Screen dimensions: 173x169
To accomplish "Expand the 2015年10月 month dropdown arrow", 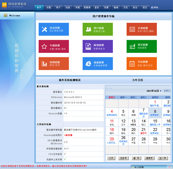I will pos(160,91).
